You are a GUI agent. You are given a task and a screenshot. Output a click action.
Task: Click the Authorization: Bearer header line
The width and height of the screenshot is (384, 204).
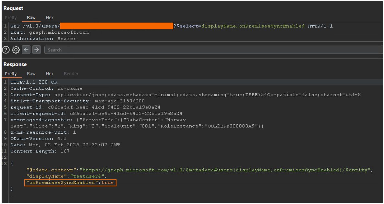point(43,39)
